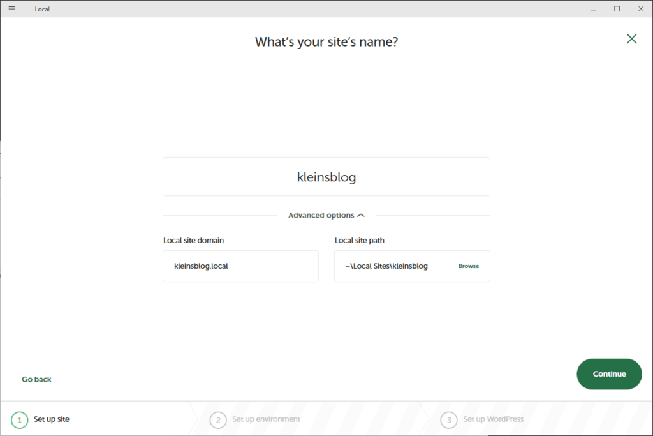The image size is (653, 436).
Task: Close the Local application window
Action: coord(640,9)
